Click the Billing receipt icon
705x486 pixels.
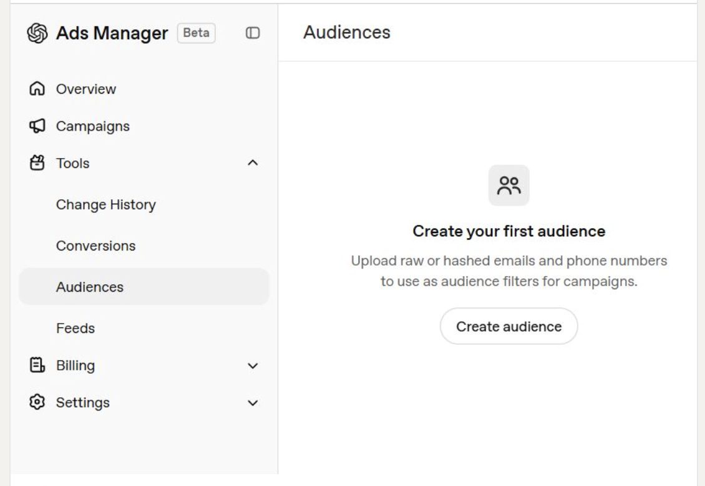37,365
